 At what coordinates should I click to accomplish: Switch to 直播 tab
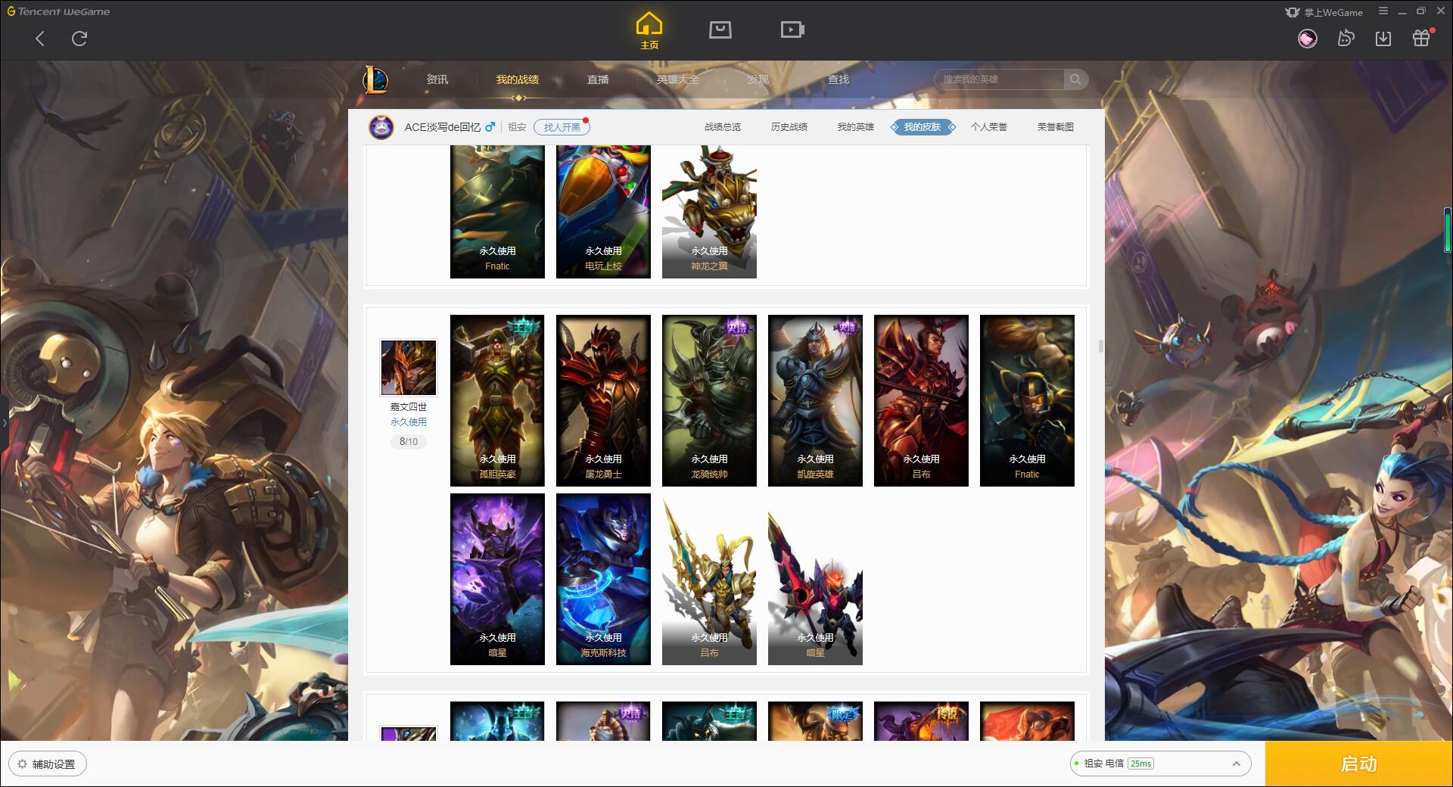click(x=598, y=79)
